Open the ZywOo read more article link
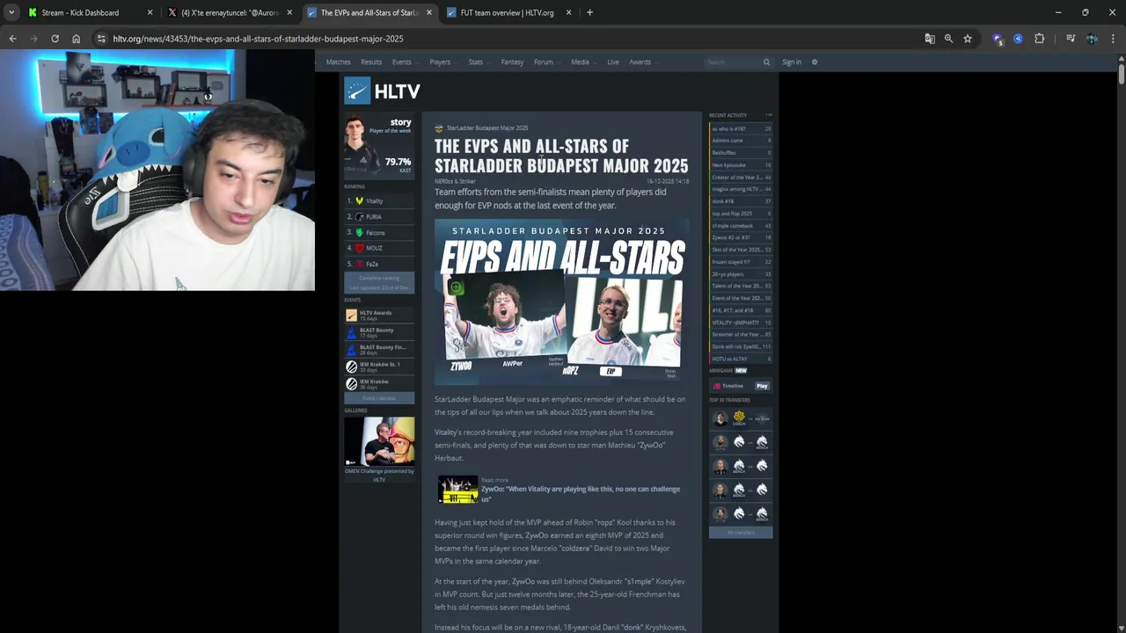Screen dimensions: 1126x633 tap(559, 491)
